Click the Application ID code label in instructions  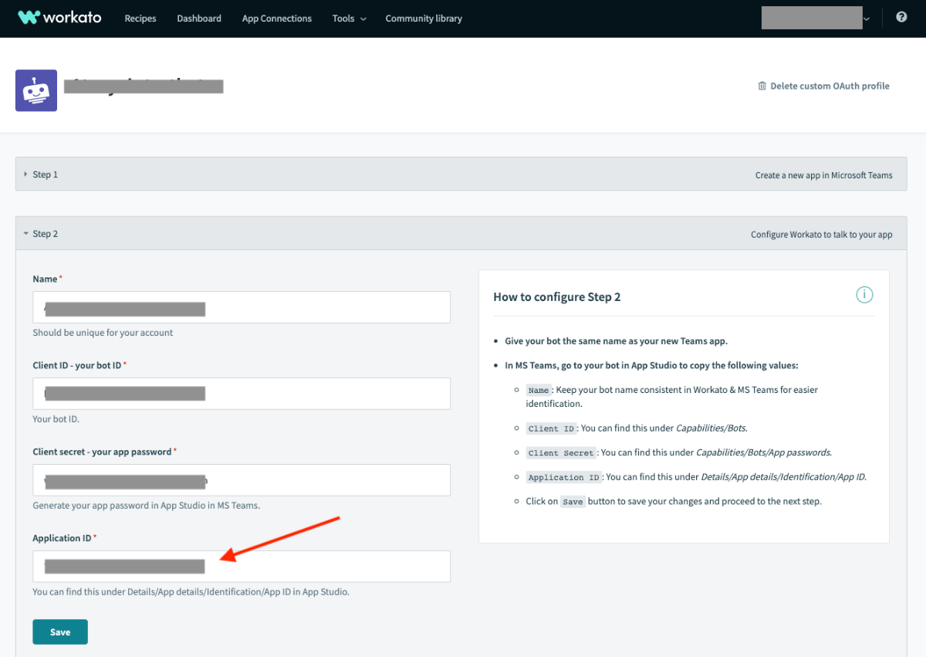pos(564,478)
